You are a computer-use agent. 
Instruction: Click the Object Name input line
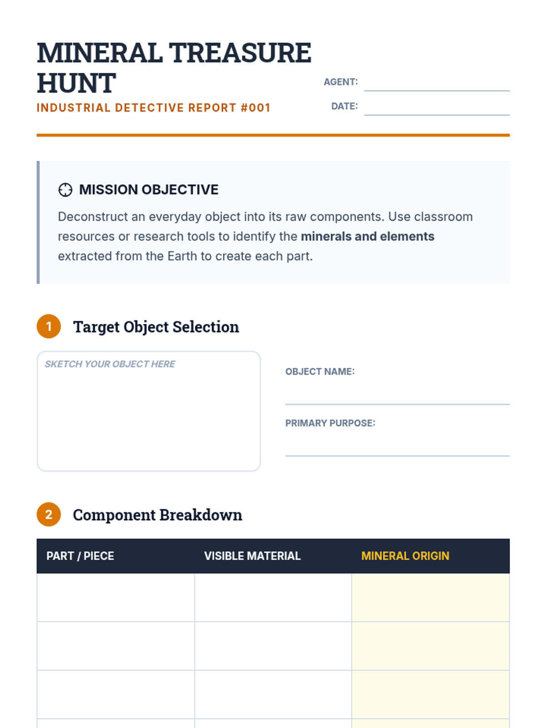tap(397, 395)
